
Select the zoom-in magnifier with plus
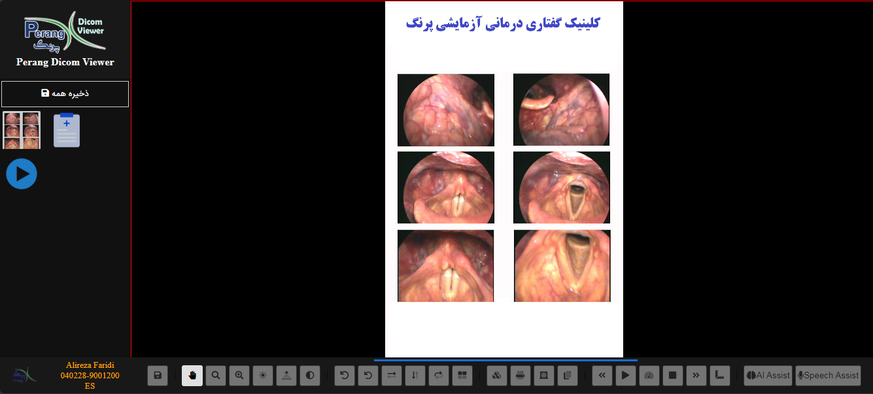pyautogui.click(x=239, y=376)
